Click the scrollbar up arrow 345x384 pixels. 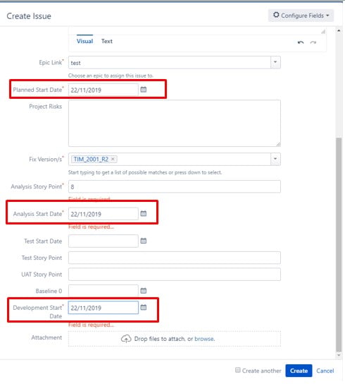point(339,30)
